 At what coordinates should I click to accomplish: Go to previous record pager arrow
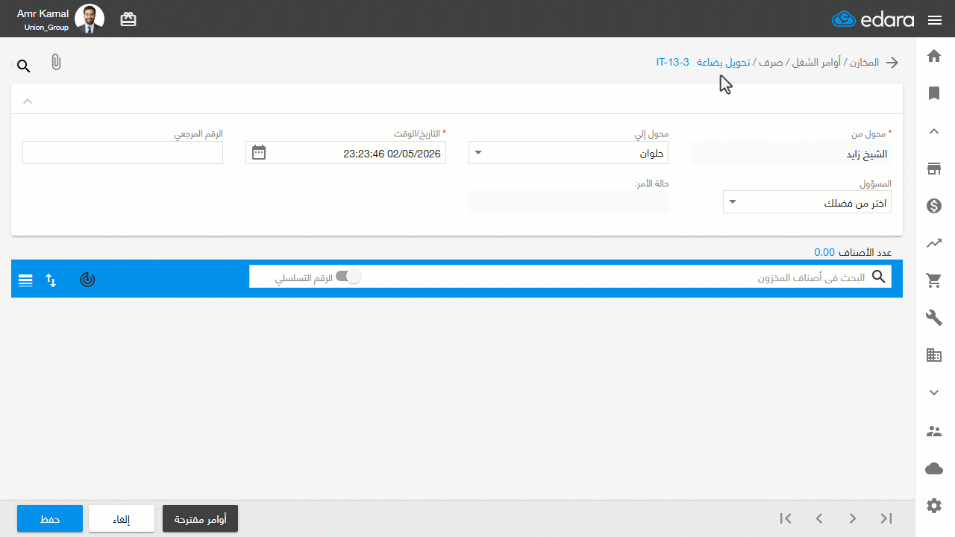819,518
